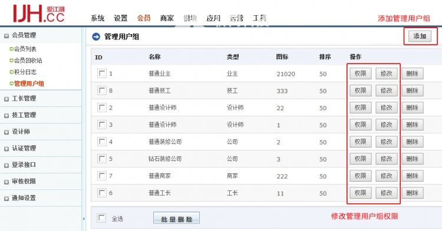Click 删除 for 普通商家 row
Viewport: 442px width, 231px height.
413,176
